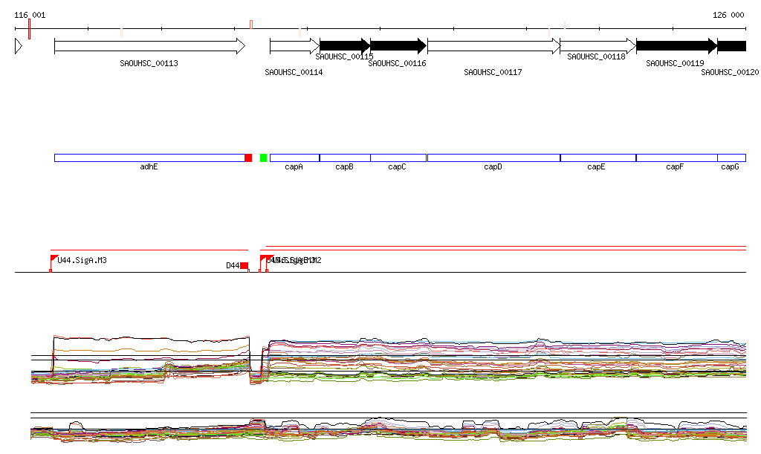Viewport: 761px width, 454px height.
Task: Click the red D44 terminator box
Action: (244, 265)
